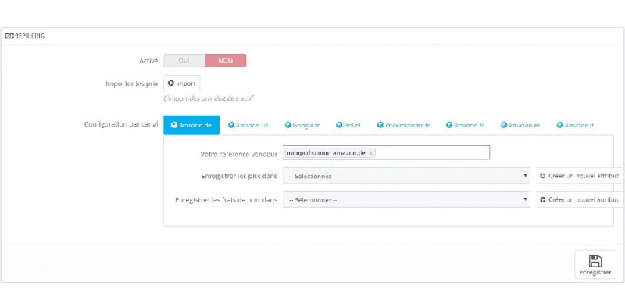
Task: Open the Priceminister.fr tab
Action: point(403,125)
